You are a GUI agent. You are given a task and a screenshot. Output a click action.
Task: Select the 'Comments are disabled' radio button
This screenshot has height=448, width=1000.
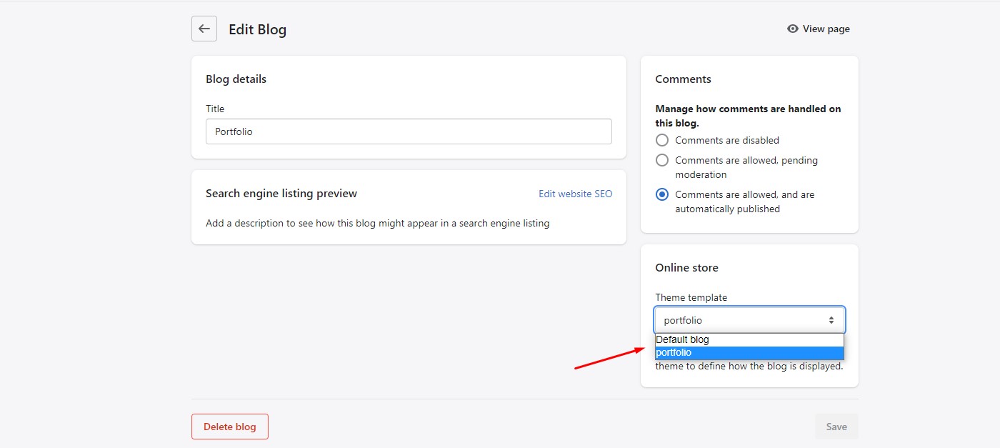[x=662, y=140]
